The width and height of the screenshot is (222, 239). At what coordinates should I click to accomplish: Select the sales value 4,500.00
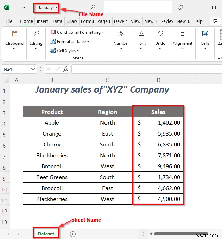[x=158, y=199]
